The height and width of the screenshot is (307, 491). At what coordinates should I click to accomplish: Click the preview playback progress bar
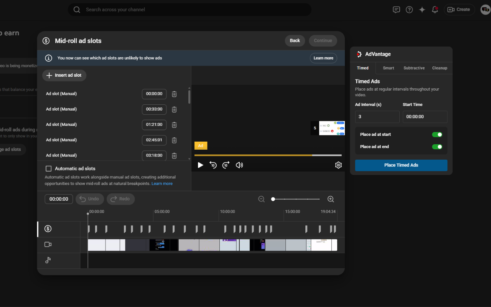(x=268, y=155)
